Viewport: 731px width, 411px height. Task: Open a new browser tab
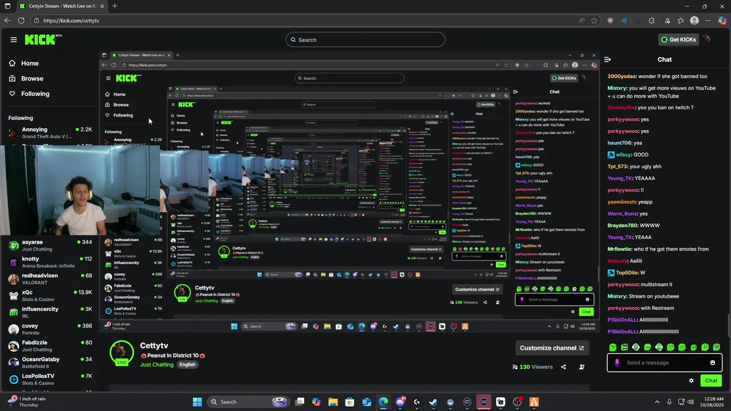115,6
